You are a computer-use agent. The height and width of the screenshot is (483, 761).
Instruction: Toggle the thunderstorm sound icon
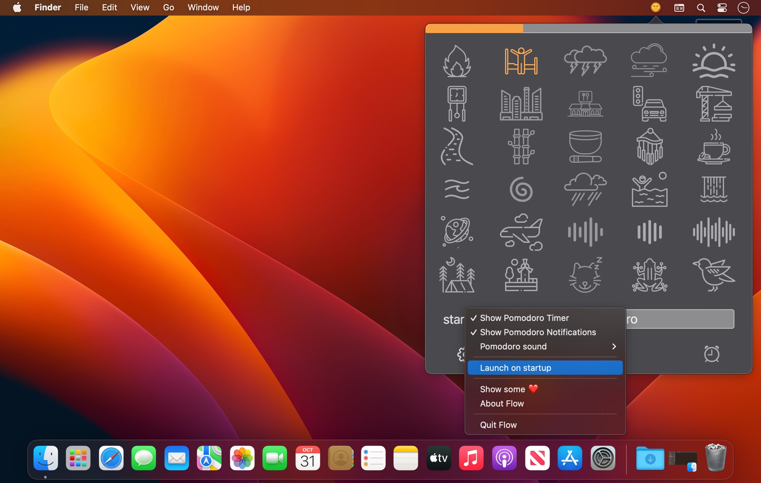pos(585,61)
